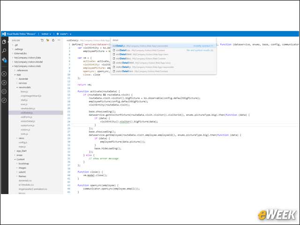
Task: Expand the .settings folder
Action: (x=18, y=49)
